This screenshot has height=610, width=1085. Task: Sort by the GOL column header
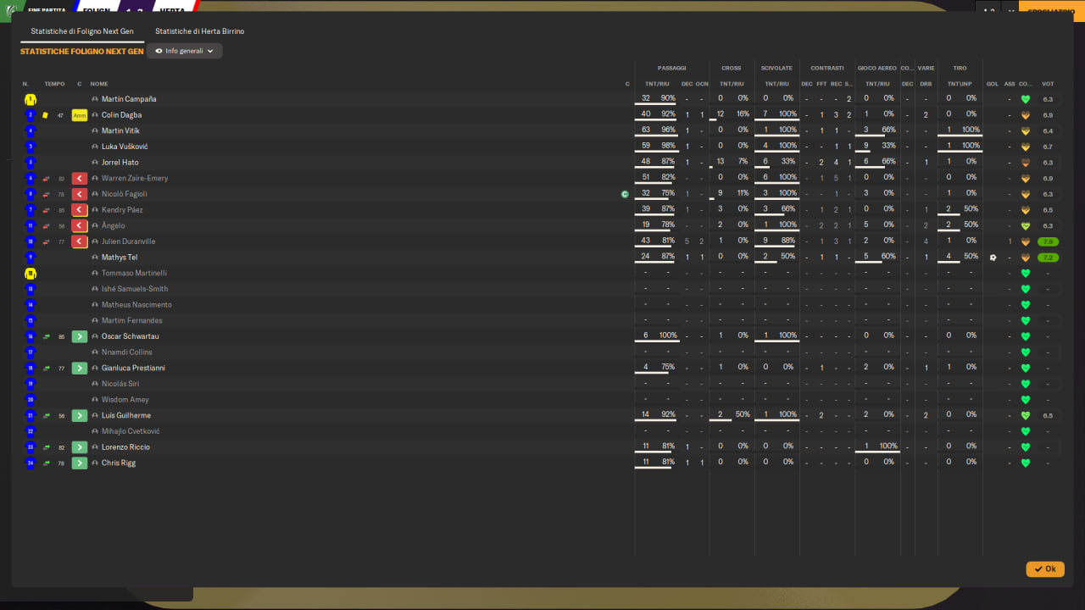993,84
